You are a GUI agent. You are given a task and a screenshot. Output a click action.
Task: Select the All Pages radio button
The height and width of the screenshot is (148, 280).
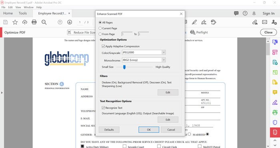(x=100, y=23)
